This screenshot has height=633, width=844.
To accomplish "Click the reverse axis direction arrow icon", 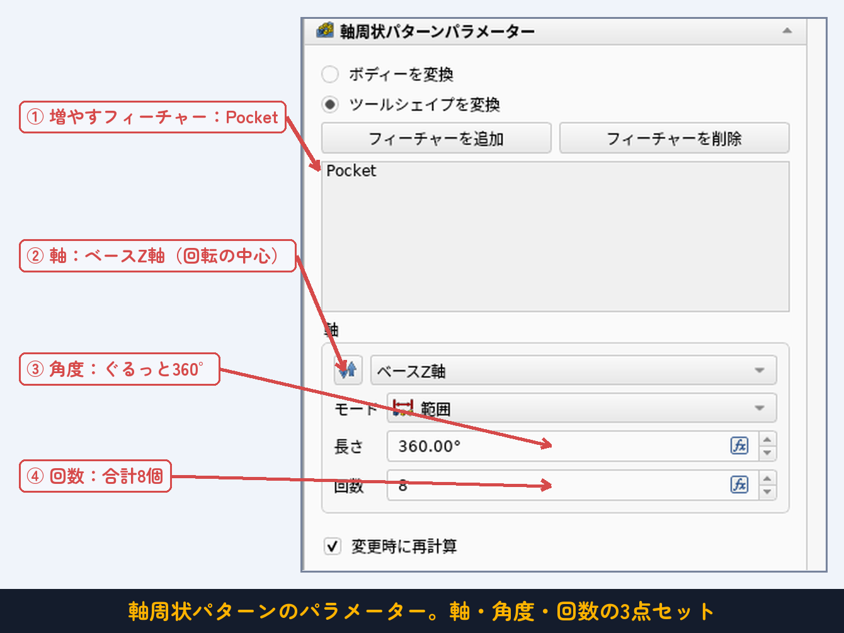I will 348,370.
